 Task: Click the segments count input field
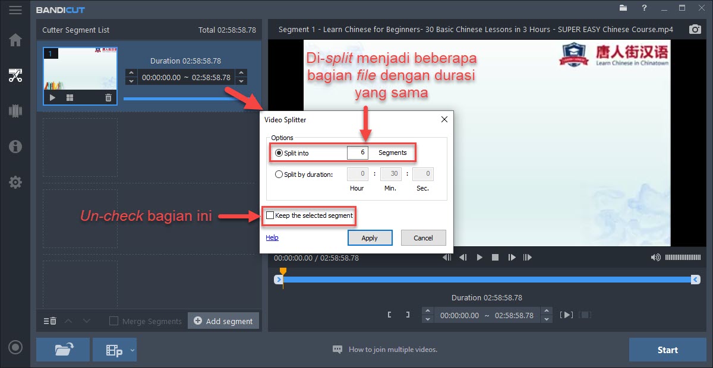(x=358, y=153)
